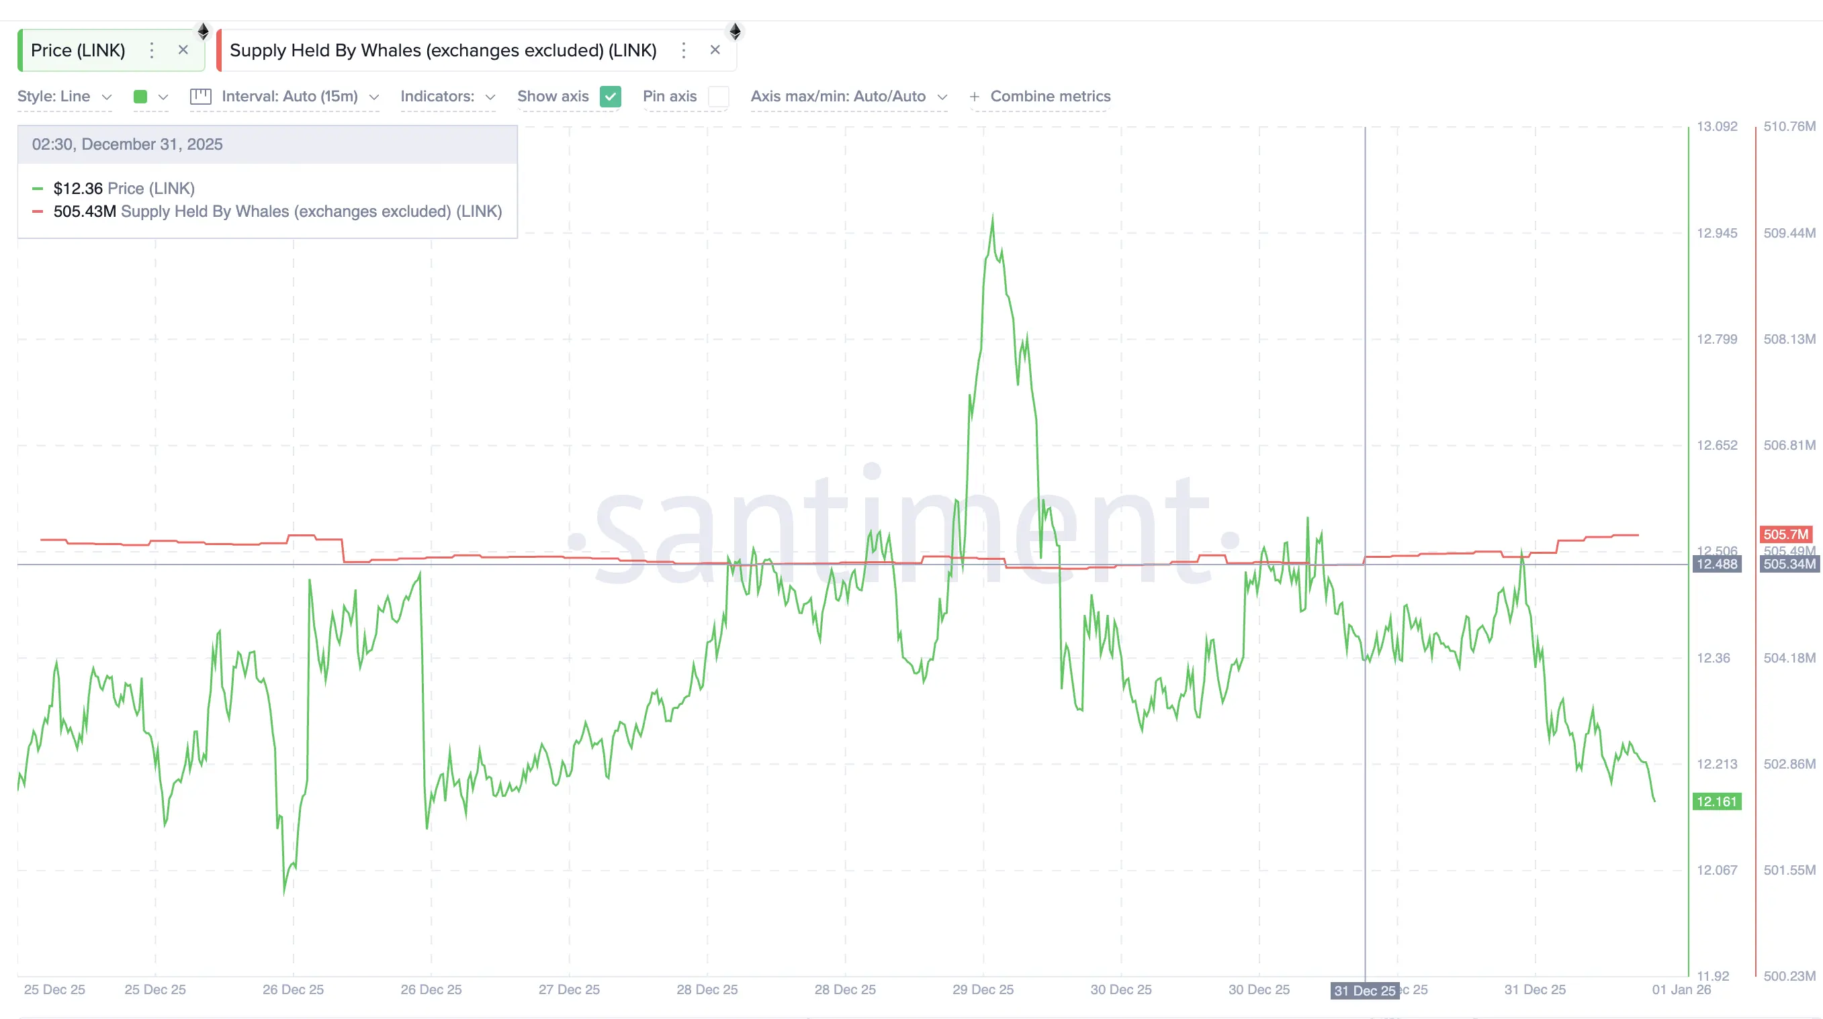Click the Ethereum icon on the Supply metric
Screen dimensions: 1823x1019
tap(736, 31)
